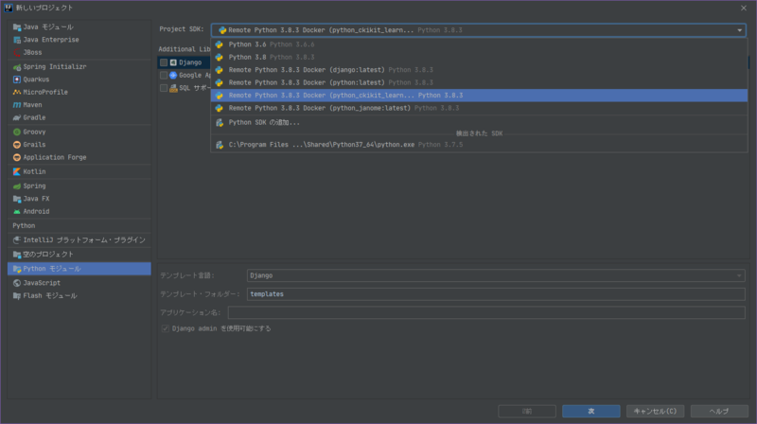Click the Maven icon
Image resolution: width=757 pixels, height=424 pixels.
coord(17,105)
